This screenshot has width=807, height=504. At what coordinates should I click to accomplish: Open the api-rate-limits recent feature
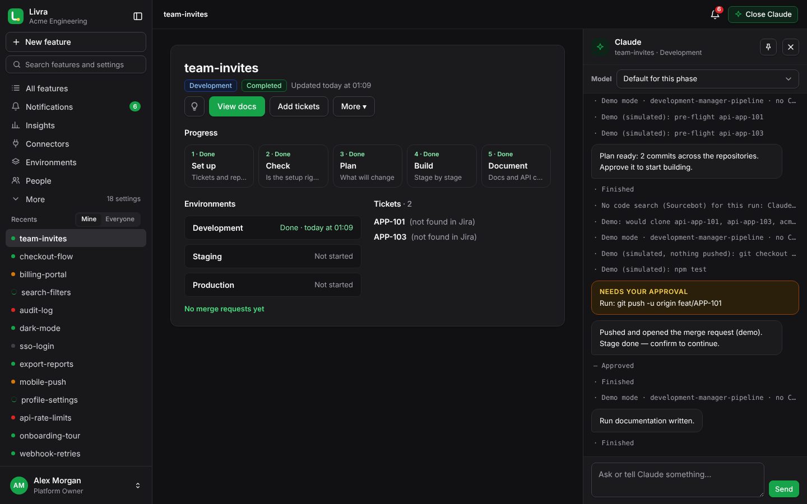click(76, 418)
